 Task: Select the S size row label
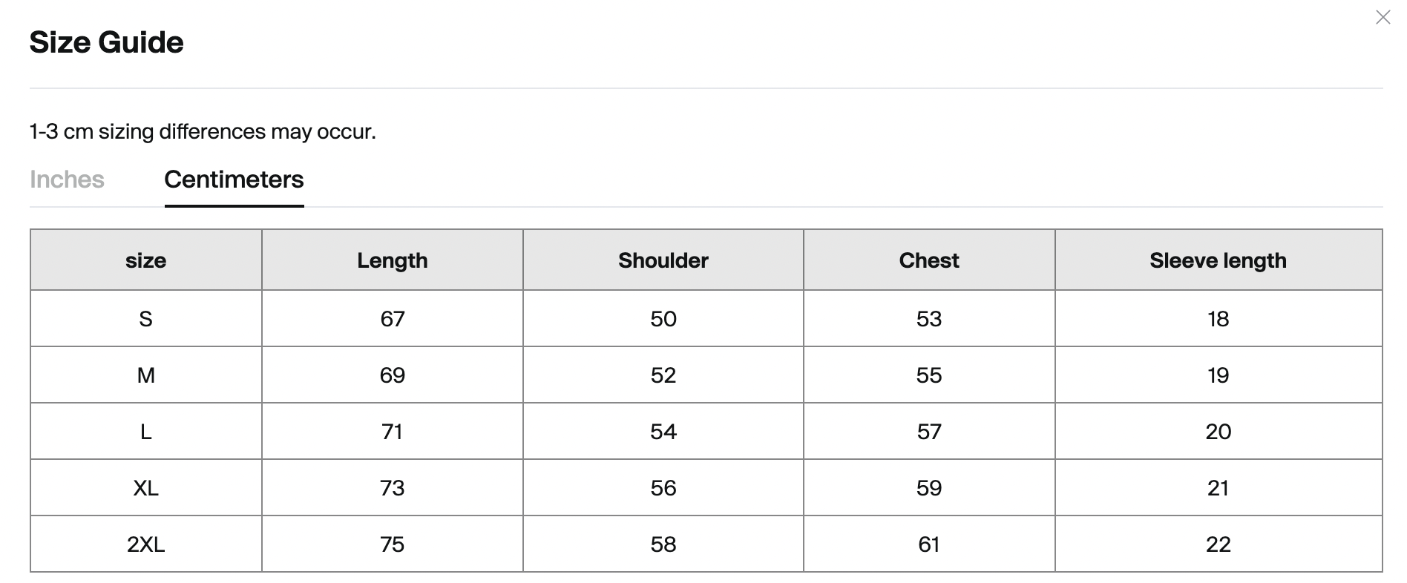pos(146,319)
